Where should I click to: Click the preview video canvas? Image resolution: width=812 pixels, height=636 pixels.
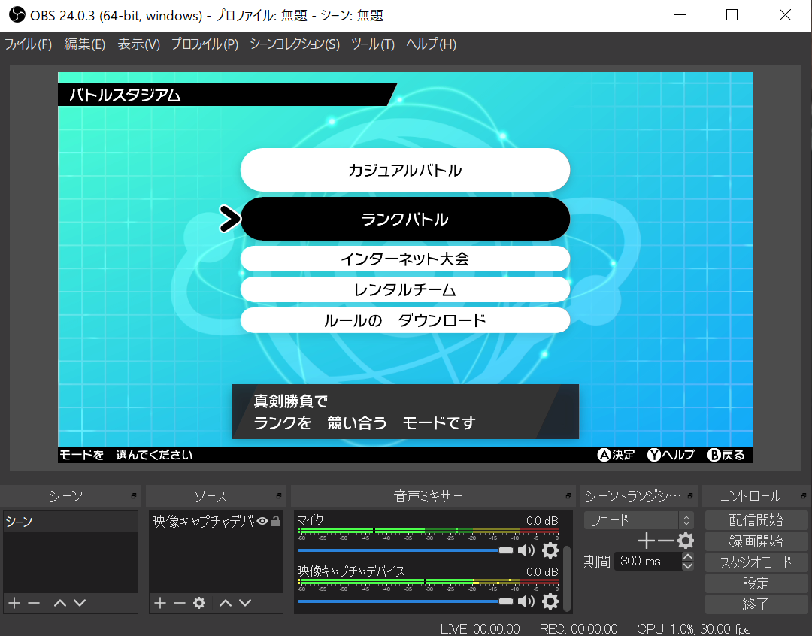coord(405,267)
